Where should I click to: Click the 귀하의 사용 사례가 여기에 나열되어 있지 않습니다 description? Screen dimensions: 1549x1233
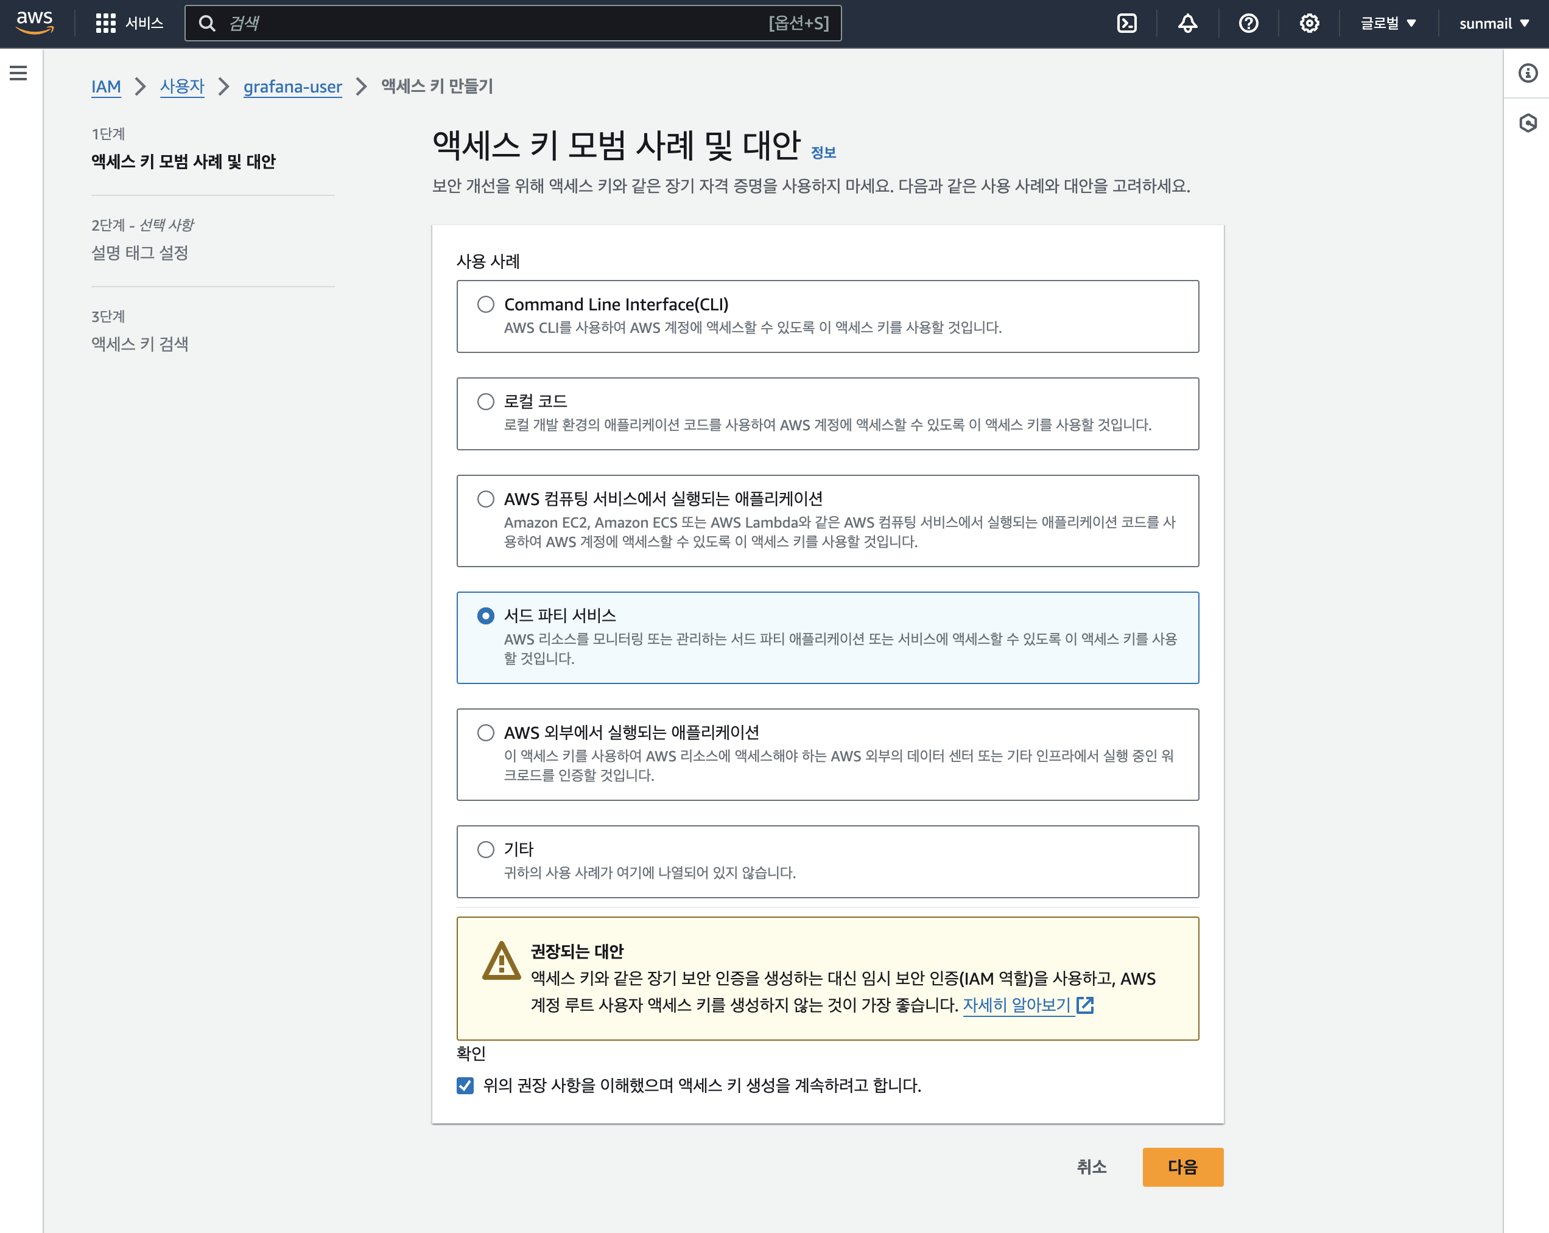click(650, 873)
